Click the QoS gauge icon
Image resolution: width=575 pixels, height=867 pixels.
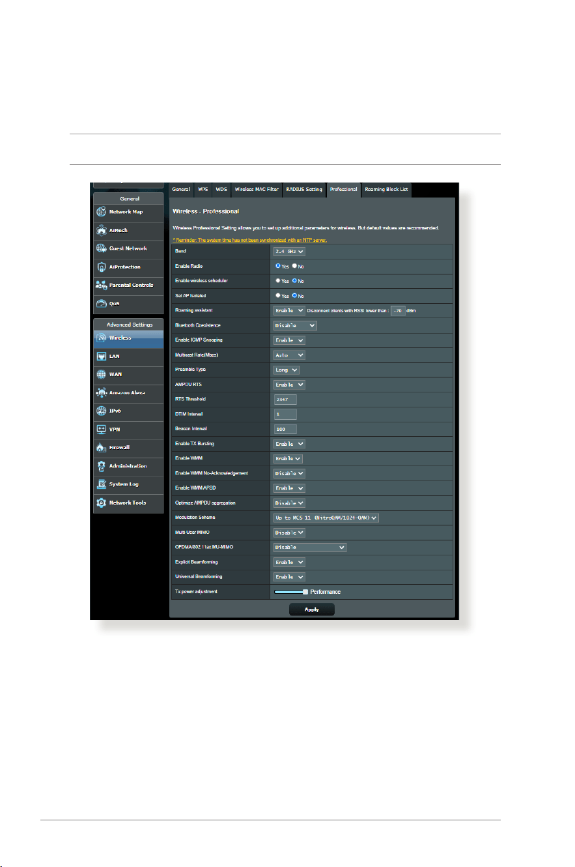[102, 303]
